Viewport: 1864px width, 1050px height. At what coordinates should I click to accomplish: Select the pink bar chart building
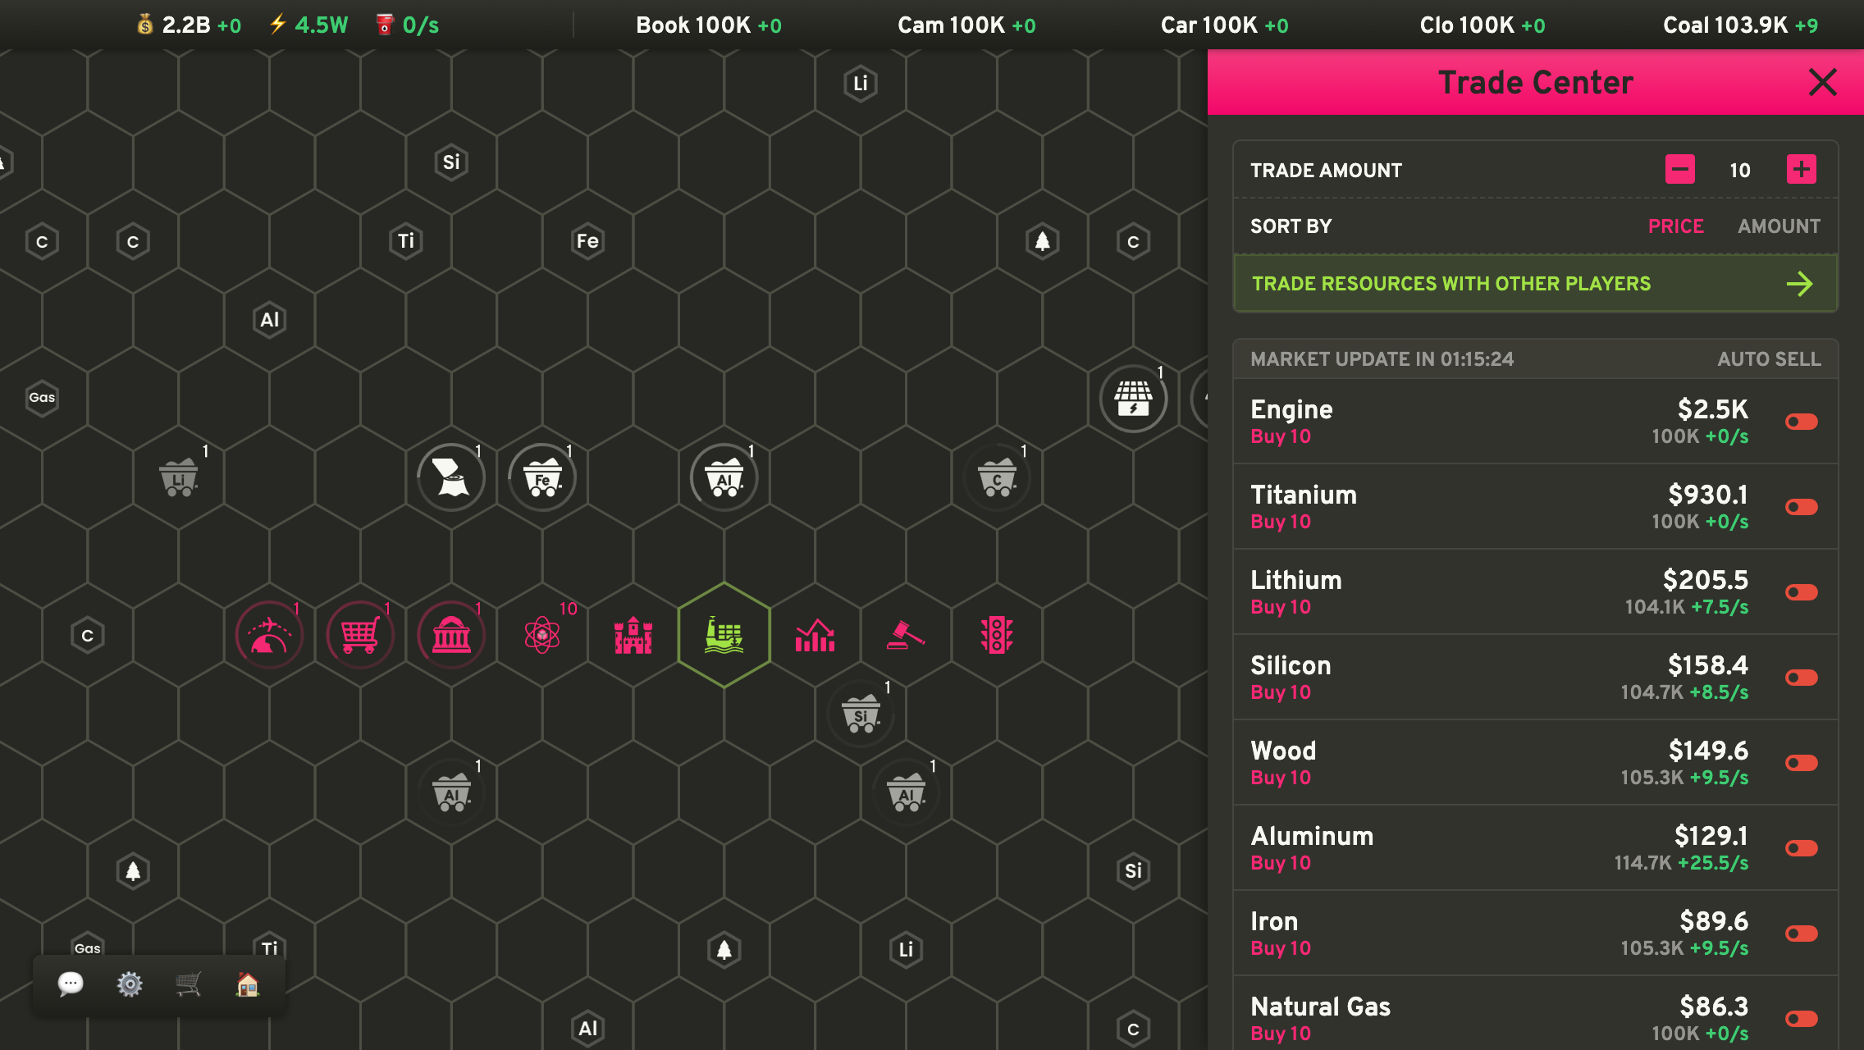(815, 636)
